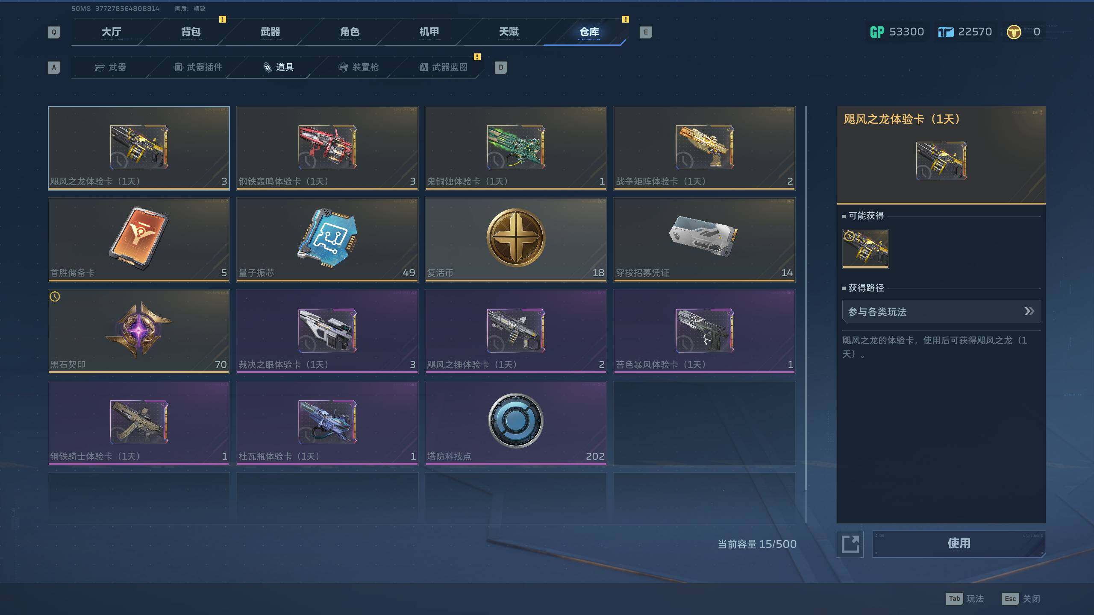Image resolution: width=1094 pixels, height=615 pixels.
Task: Click the inventory grid vertical scrollbar
Action: (x=806, y=314)
